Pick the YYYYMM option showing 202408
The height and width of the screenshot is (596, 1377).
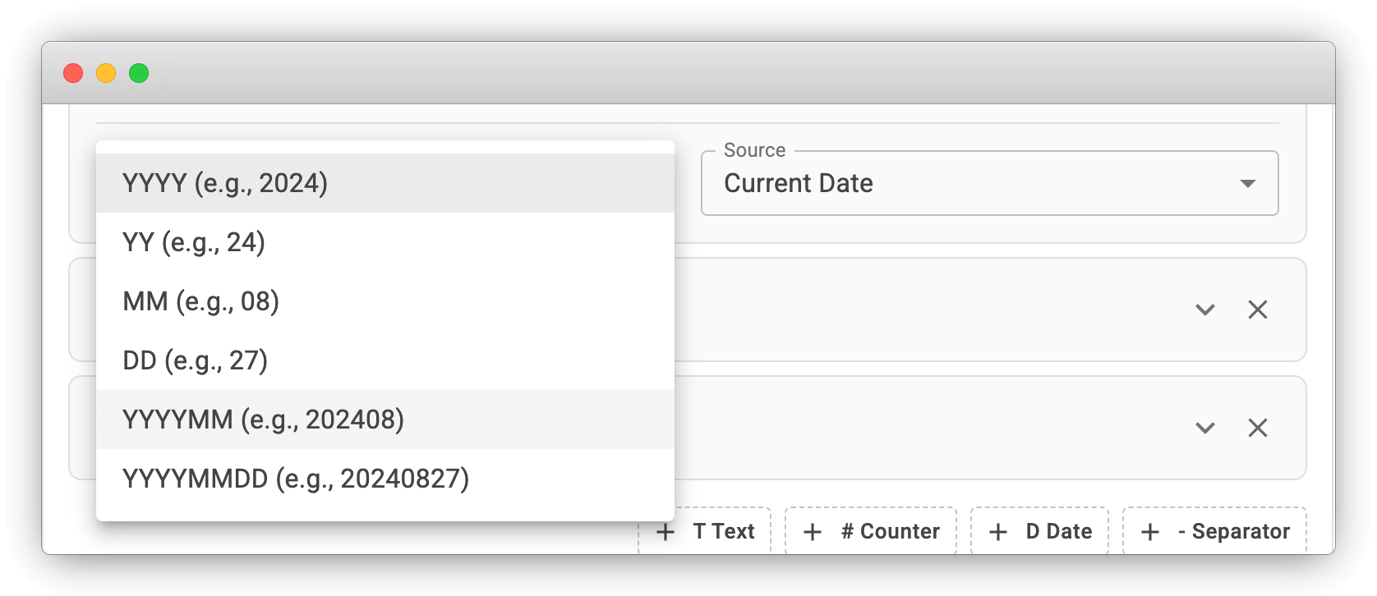click(x=263, y=419)
